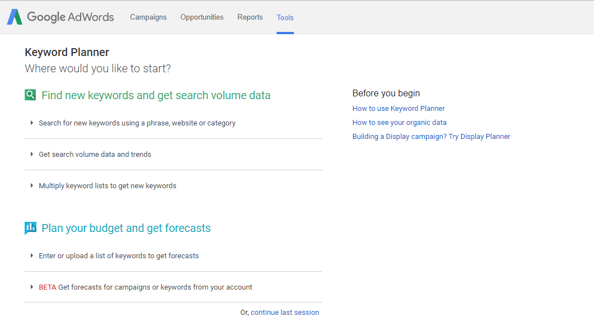Screen dimensions: 594x335
Task: Click the 'Google AdWords' wordmark text
Action: tap(71, 17)
